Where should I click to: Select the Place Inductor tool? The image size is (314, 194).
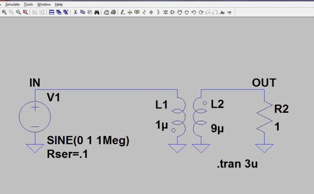[158, 12]
